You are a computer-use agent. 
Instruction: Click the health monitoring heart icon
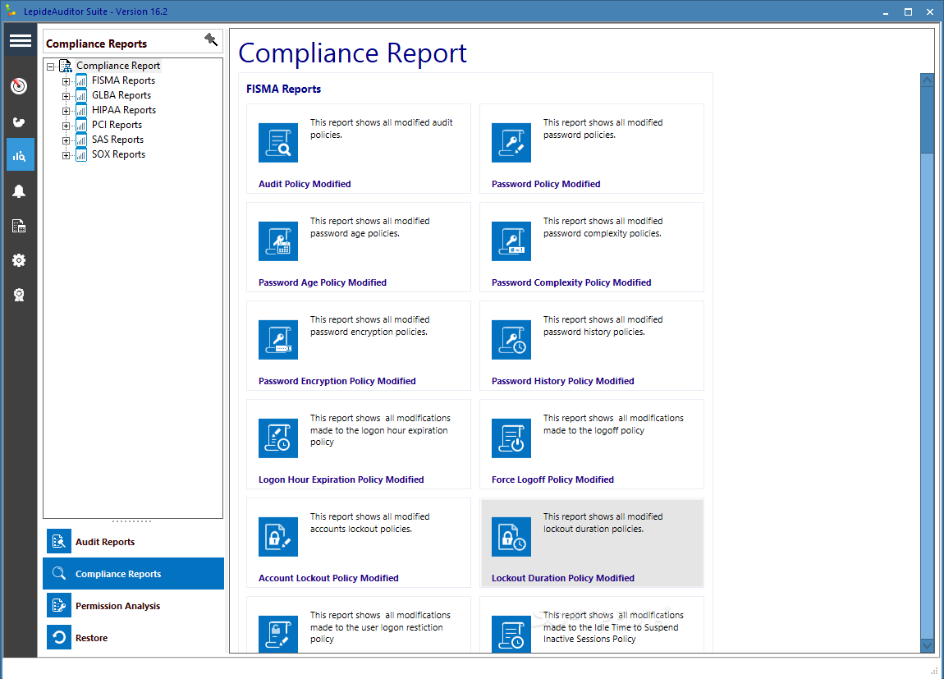[x=19, y=122]
